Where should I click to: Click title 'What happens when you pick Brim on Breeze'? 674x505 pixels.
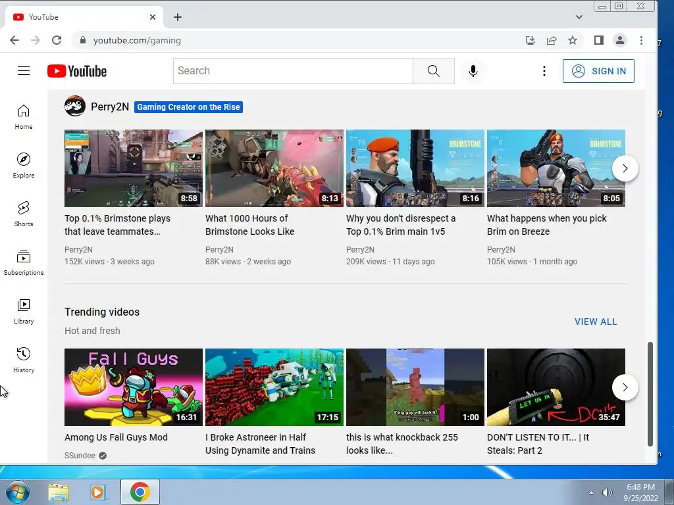pos(547,225)
